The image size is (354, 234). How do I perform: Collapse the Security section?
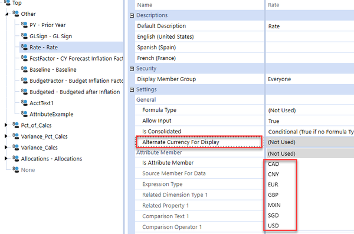[x=132, y=69]
